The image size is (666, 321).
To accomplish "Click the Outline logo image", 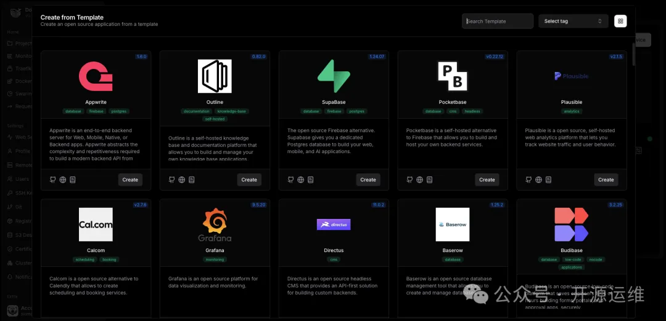I will pyautogui.click(x=215, y=76).
